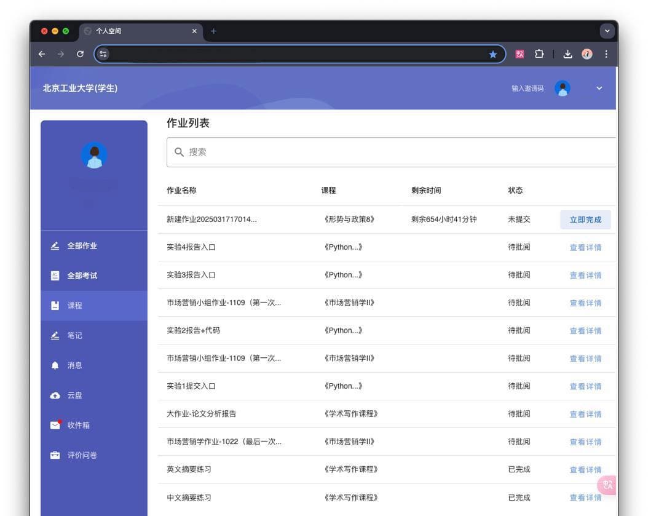Click the bookmark star in address bar
648x516 pixels.
(493, 54)
